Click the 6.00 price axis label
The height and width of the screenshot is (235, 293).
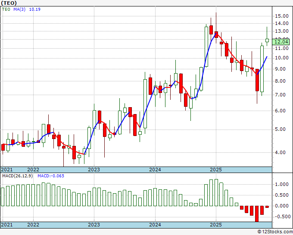(x=280, y=111)
